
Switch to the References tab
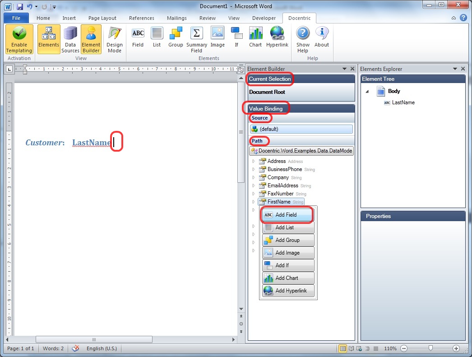(142, 18)
